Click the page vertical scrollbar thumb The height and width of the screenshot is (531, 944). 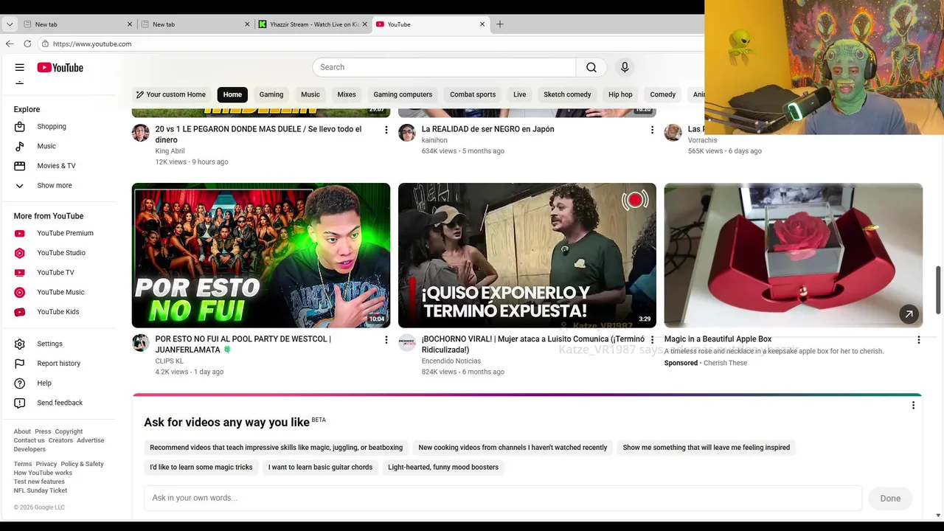[x=938, y=290]
